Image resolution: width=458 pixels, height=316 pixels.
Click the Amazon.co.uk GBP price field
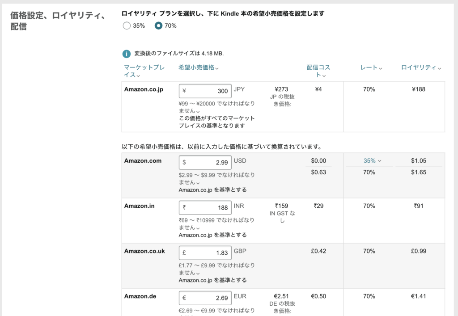[x=205, y=253]
